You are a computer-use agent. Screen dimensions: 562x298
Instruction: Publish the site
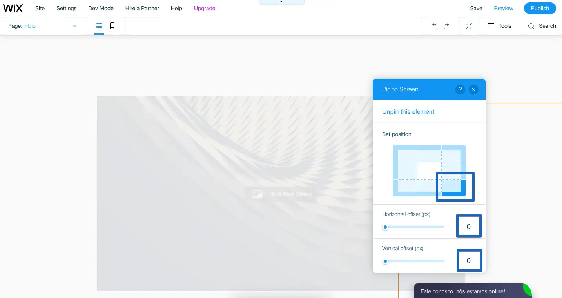click(540, 8)
